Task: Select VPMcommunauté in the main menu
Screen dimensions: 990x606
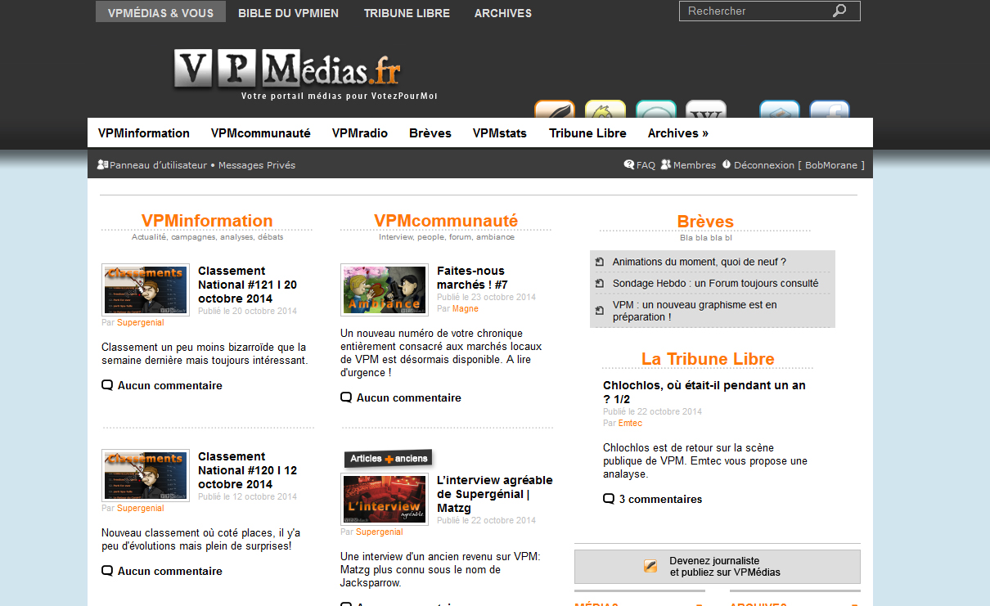Action: pos(261,133)
